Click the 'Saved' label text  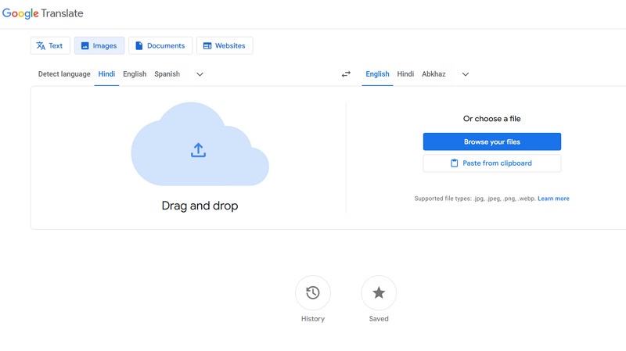point(379,319)
